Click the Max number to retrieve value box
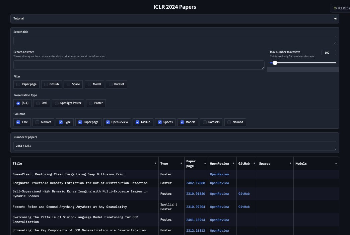Screen dimensions: 350x235 tap(328, 53)
